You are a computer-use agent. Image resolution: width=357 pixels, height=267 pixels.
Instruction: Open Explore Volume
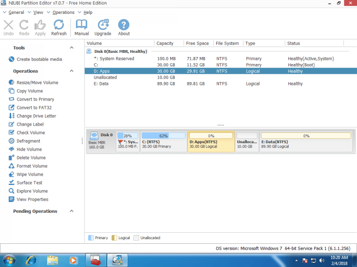pos(28,191)
